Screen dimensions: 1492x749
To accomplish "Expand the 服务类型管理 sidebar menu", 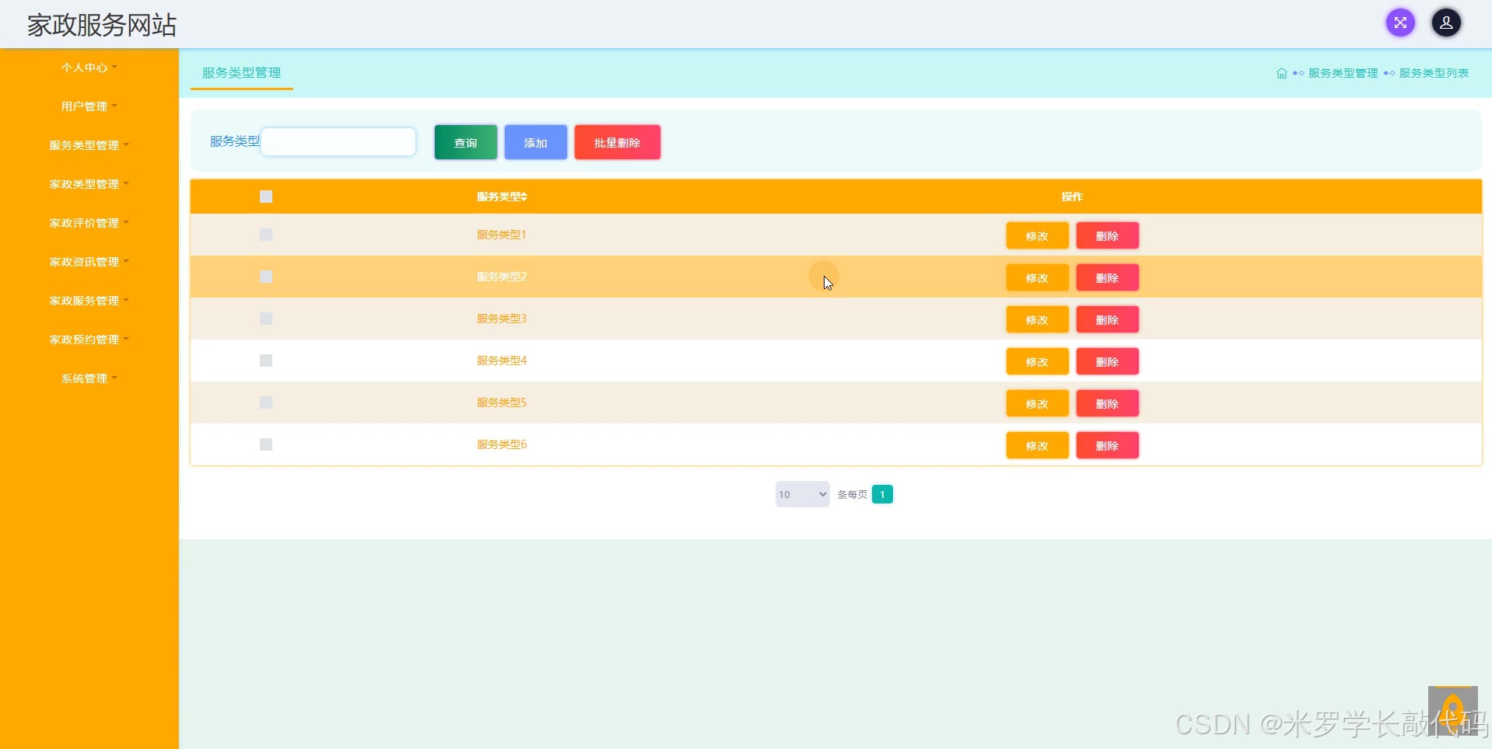I will tap(89, 145).
